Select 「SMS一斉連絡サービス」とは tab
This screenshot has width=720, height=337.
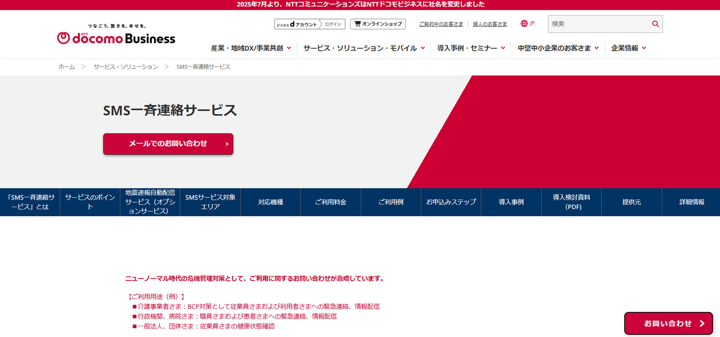tap(30, 202)
